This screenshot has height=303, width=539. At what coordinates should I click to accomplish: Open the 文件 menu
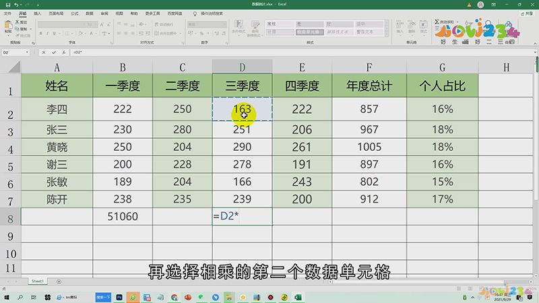[7, 13]
